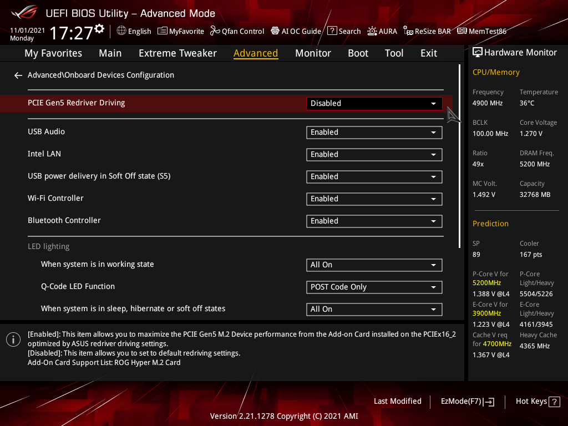Switch to EzMode(F7)
The height and width of the screenshot is (426, 568).
[x=467, y=402]
